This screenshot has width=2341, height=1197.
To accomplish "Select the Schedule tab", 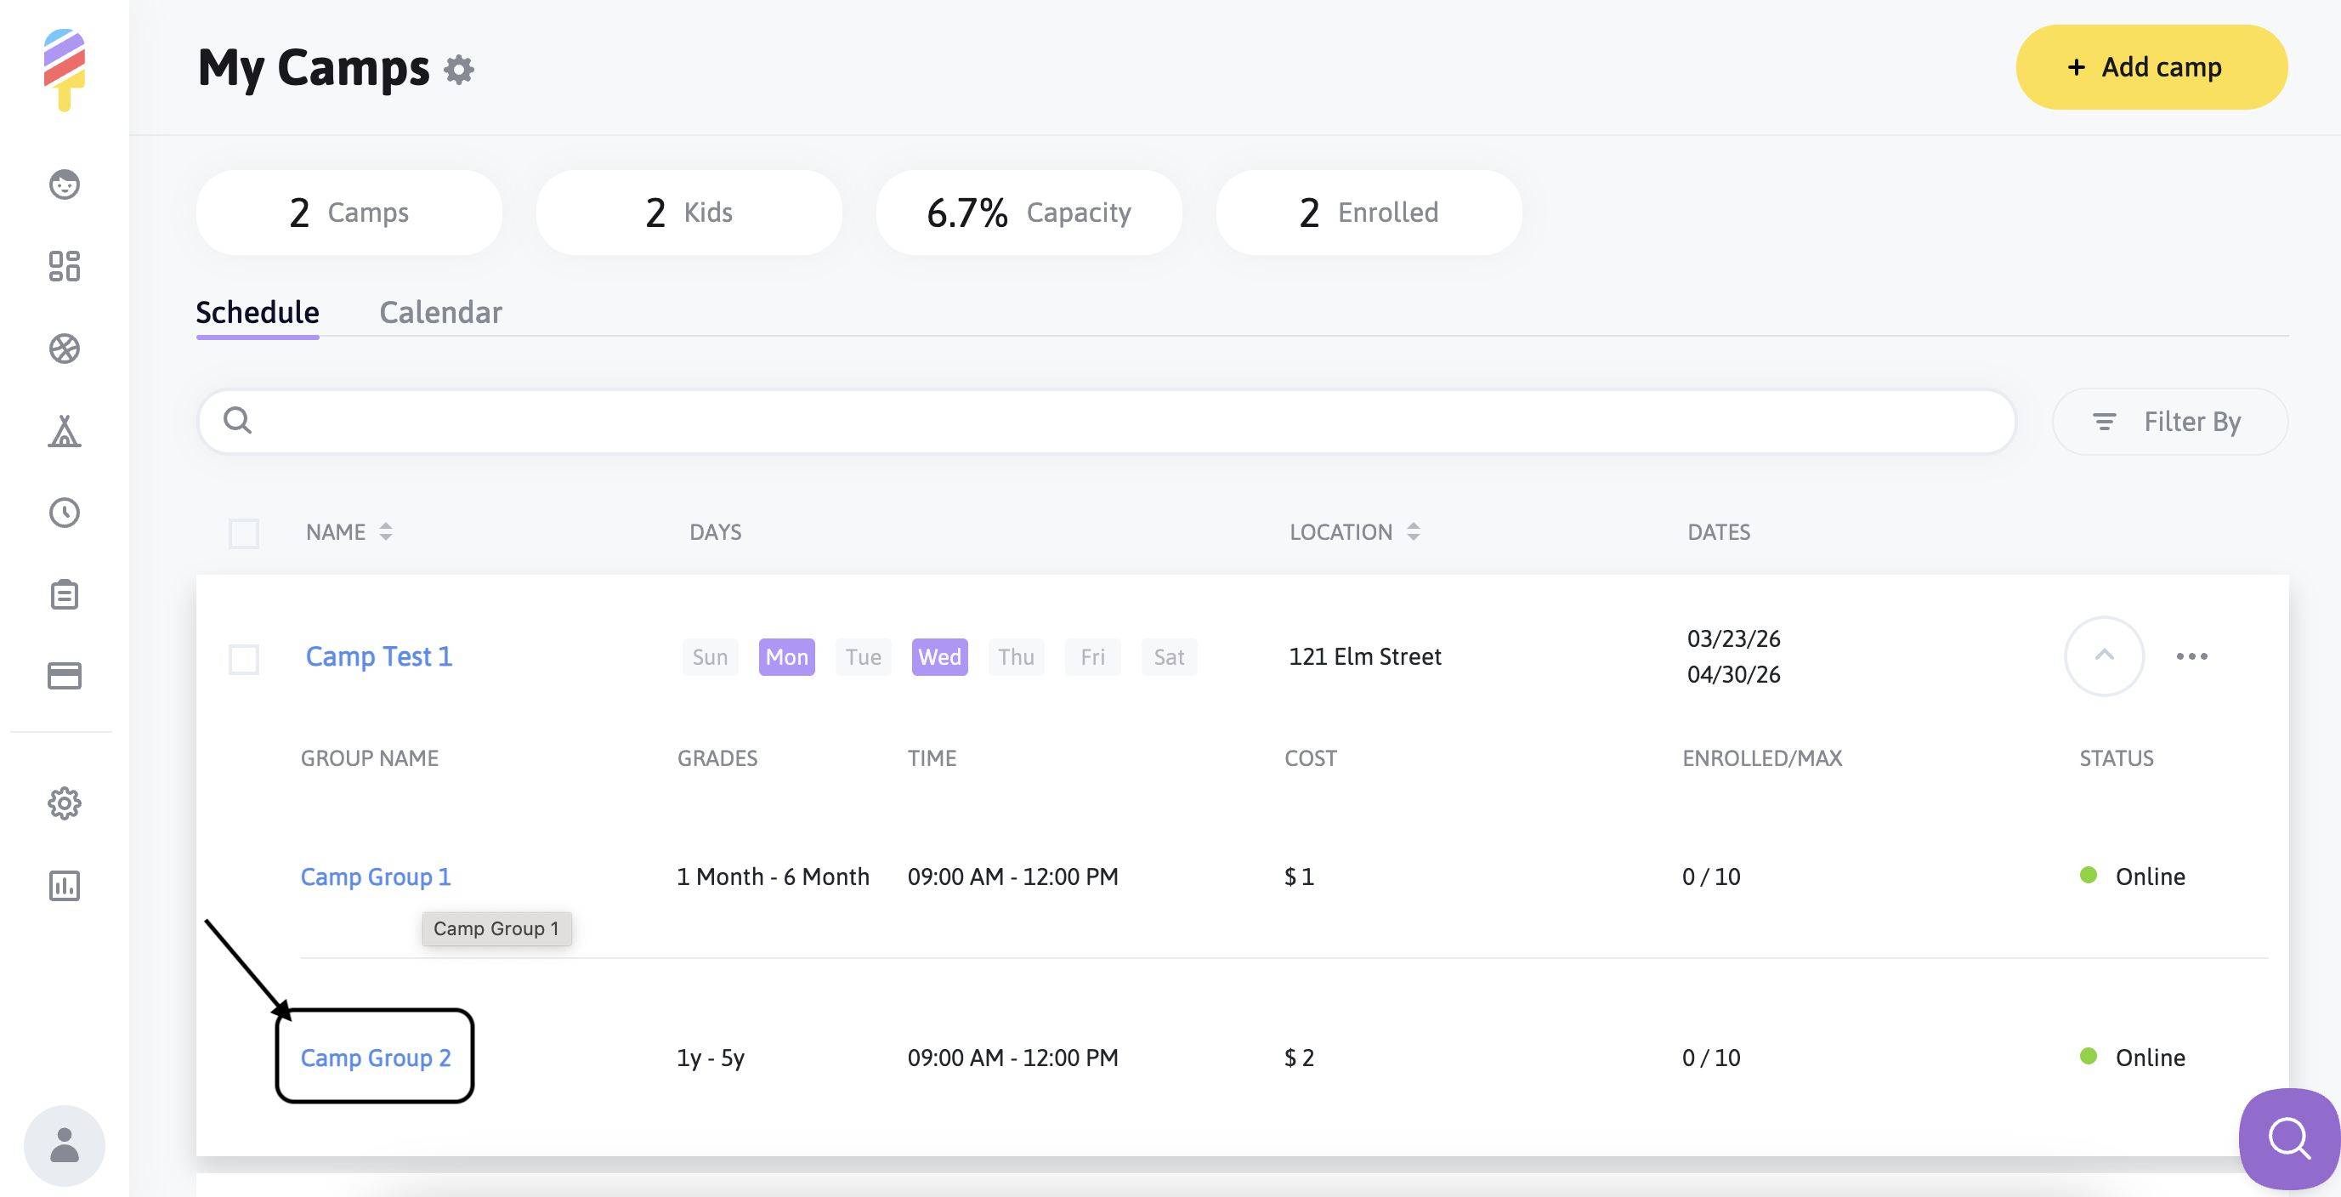I will tap(258, 313).
